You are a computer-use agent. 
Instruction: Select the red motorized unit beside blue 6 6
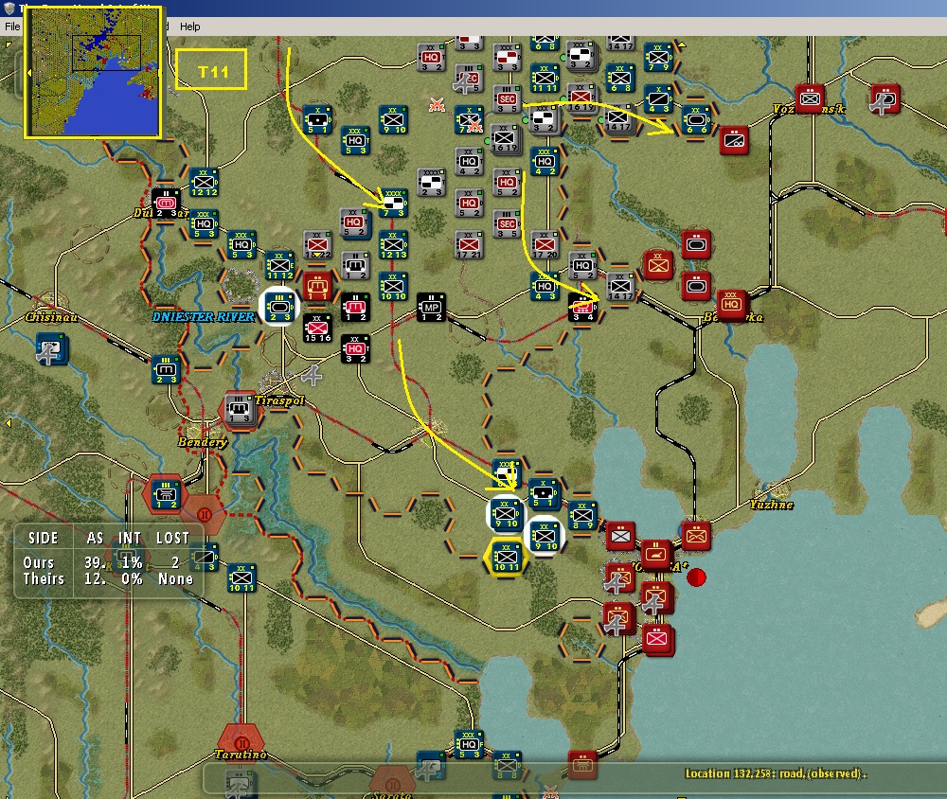point(734,140)
